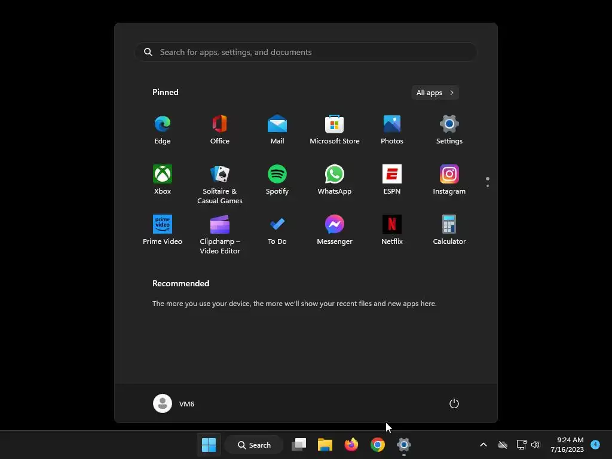Switch to Settings app on taskbar
612x459 pixels.
pos(404,445)
